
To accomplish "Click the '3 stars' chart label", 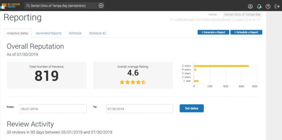I will pos(186,73).
